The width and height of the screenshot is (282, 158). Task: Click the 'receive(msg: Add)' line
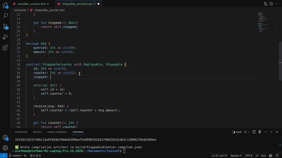(51, 106)
